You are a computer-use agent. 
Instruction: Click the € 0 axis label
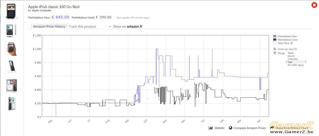(x=39, y=117)
